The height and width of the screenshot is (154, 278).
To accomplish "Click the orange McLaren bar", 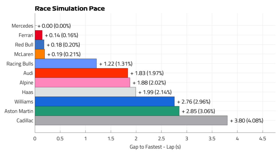I will [40, 54].
